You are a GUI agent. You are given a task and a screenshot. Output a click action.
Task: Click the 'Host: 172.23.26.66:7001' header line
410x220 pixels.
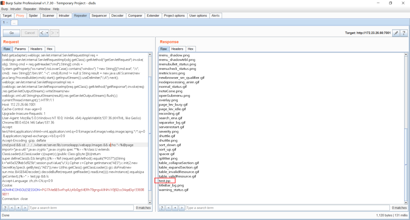[x=19, y=104]
